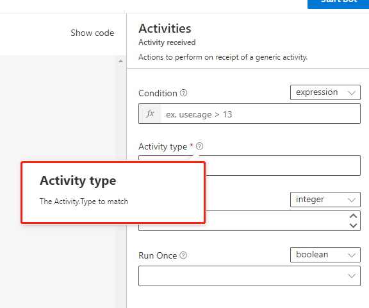
Task: Open the Run Once help icon
Action: point(183,255)
